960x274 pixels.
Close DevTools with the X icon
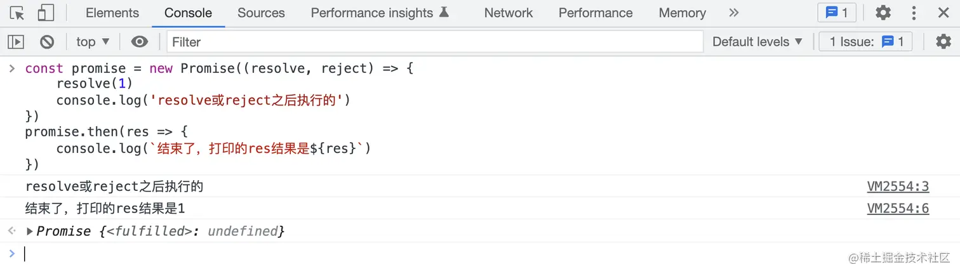(943, 13)
